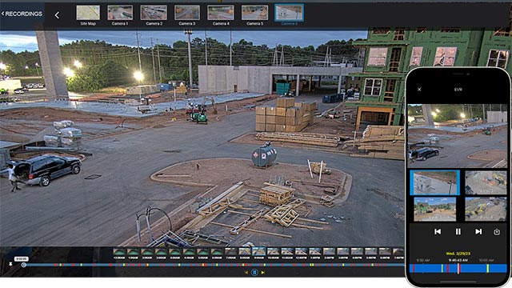Jump to the 5:00PM timeline thumbnail
This screenshot has height=288, width=512.
pos(371,252)
